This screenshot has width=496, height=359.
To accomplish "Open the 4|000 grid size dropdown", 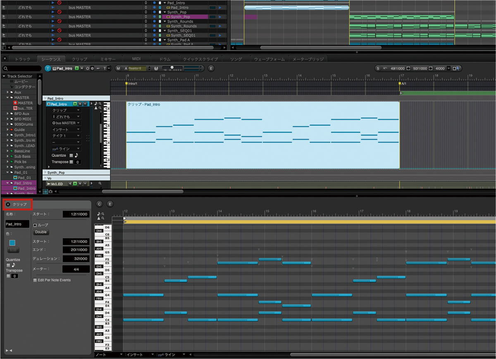I will 449,69.
